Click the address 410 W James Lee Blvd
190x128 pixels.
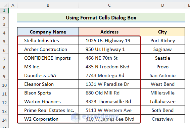109,119
